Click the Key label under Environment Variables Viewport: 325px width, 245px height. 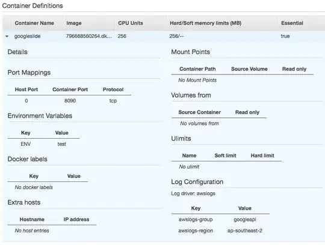[x=26, y=133]
